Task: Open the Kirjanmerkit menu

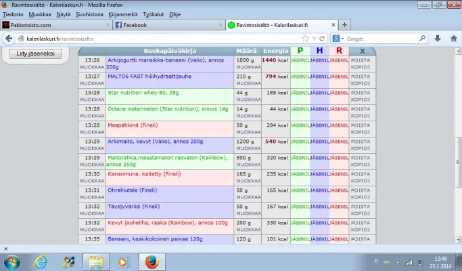Action: point(123,14)
